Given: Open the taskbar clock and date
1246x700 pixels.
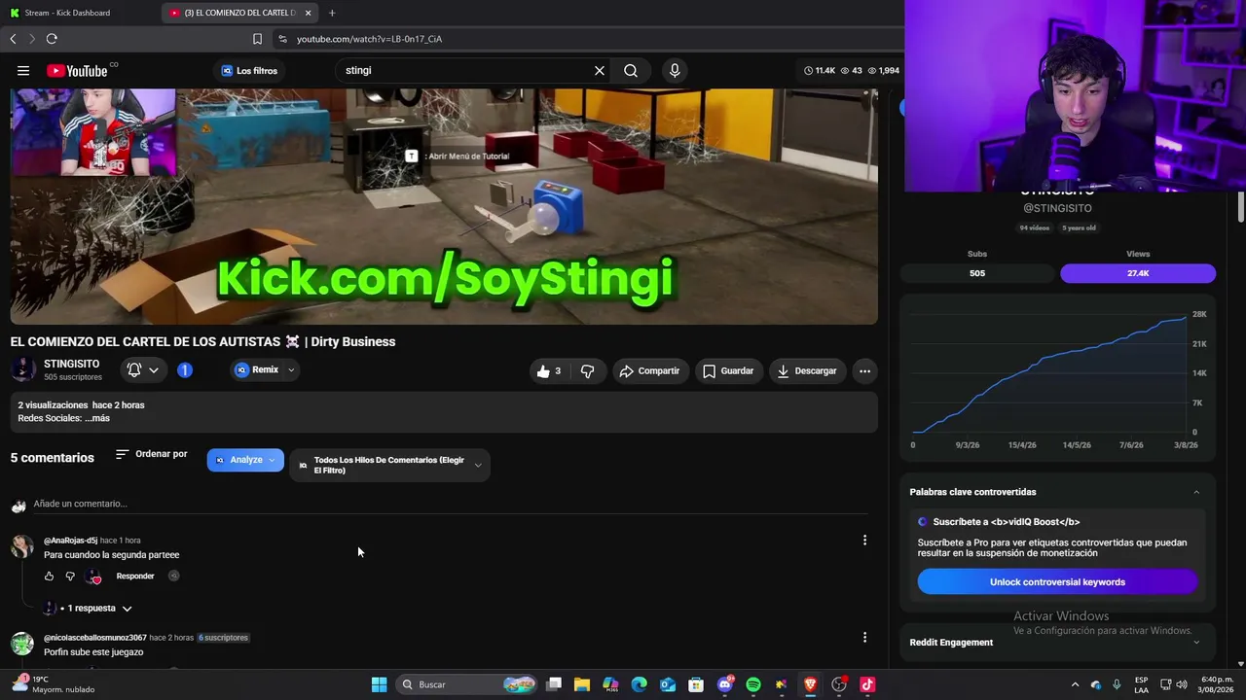Looking at the screenshot, I should (1217, 684).
